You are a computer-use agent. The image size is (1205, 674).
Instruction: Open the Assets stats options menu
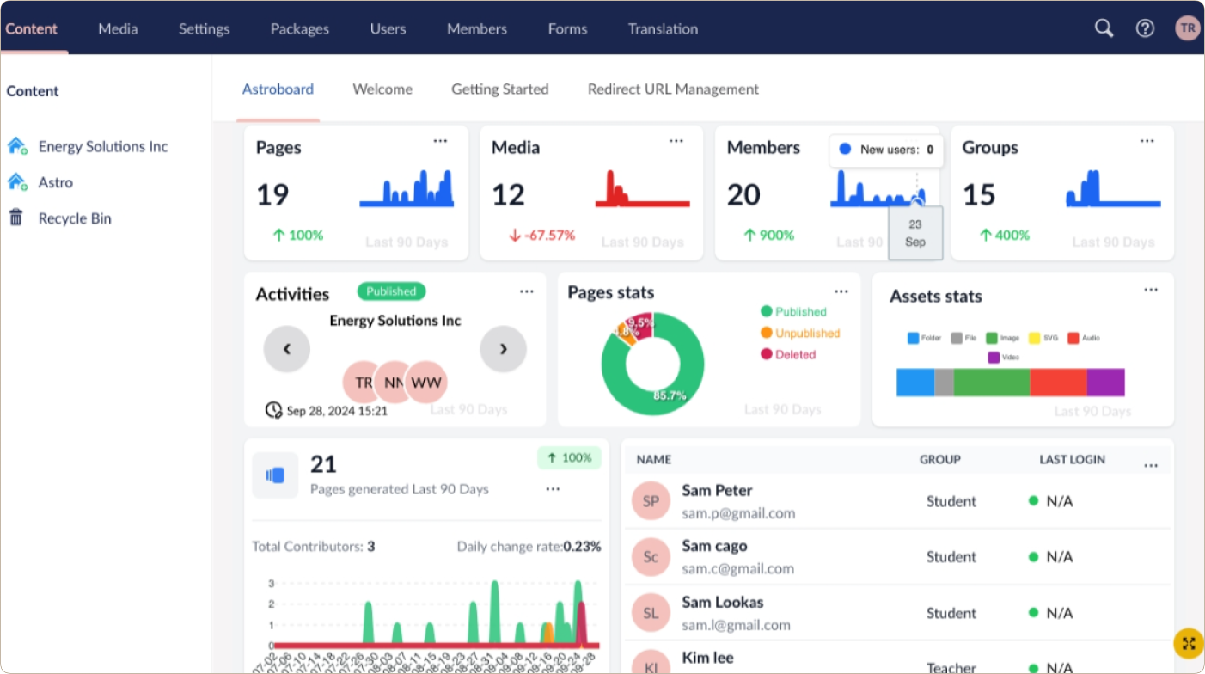click(x=1151, y=291)
